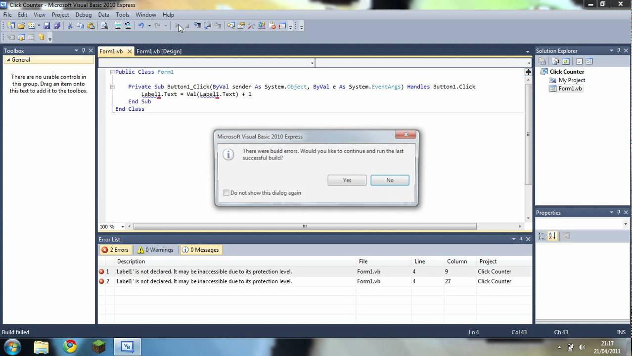The width and height of the screenshot is (632, 356).
Task: Close the Solution Explorer panel
Action: coord(626,50)
